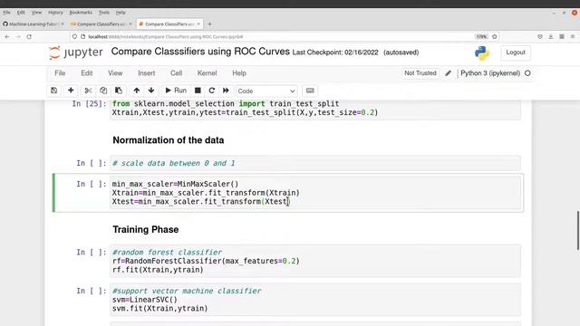Open the Jupyter Insert menu
Viewport: 580px width, 326px height.
(x=147, y=73)
